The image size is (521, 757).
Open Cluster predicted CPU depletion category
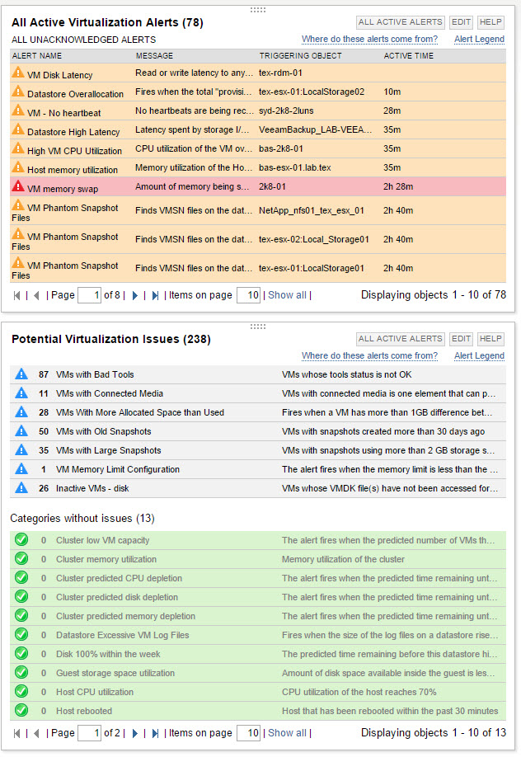pos(119,578)
